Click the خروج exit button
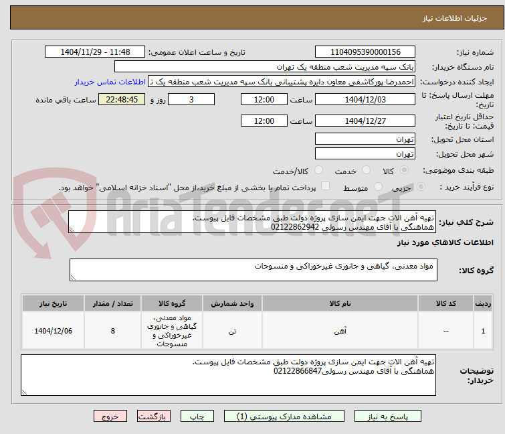 click(x=110, y=416)
